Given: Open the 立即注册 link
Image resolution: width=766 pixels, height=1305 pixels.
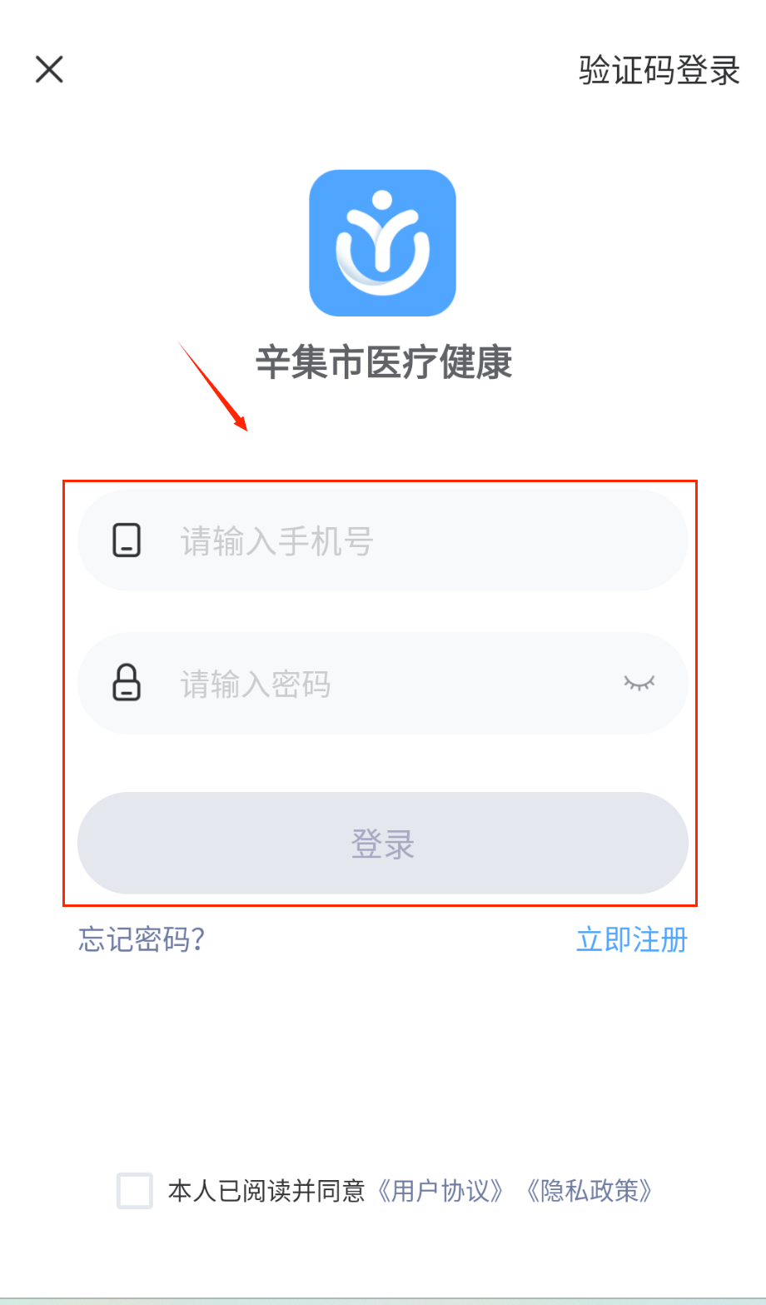Looking at the screenshot, I should 632,939.
